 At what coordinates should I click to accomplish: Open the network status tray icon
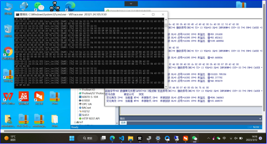pos(231,138)
